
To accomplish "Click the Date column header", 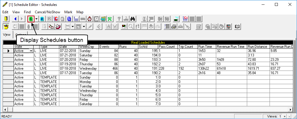I will tap(69, 47).
